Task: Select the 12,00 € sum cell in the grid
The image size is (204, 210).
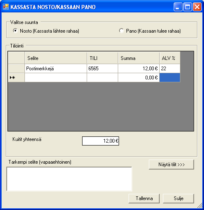Action: [138, 69]
